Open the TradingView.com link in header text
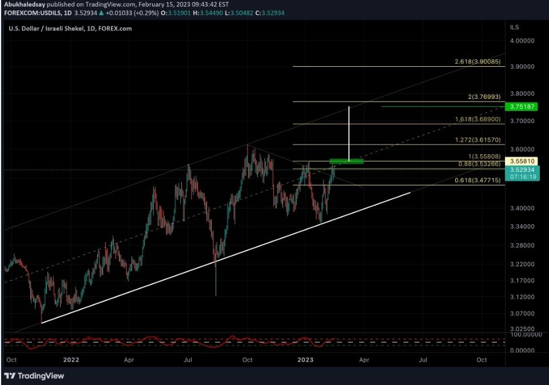This screenshot has width=549, height=385. [108, 5]
